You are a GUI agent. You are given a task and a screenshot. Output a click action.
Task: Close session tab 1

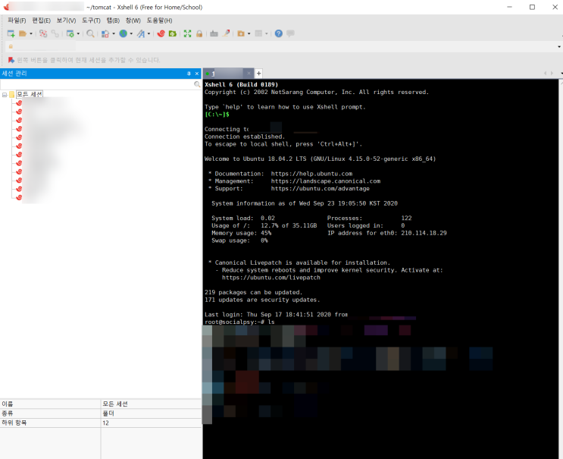[x=249, y=74]
